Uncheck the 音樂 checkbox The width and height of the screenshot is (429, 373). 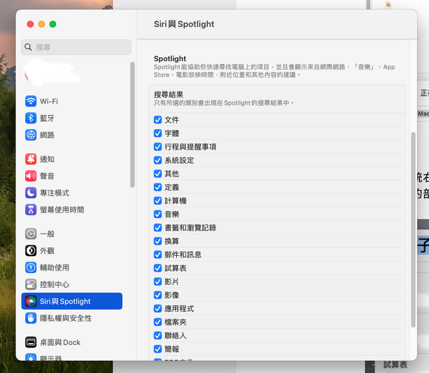(x=157, y=214)
